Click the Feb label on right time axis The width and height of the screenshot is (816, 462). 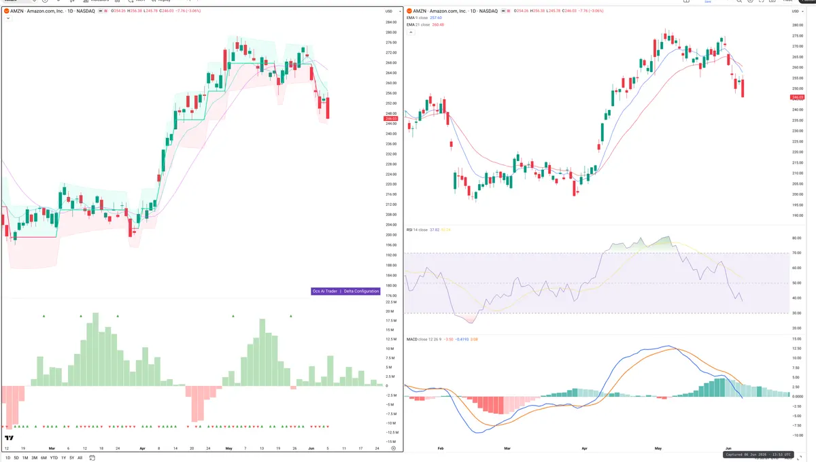[441, 449]
